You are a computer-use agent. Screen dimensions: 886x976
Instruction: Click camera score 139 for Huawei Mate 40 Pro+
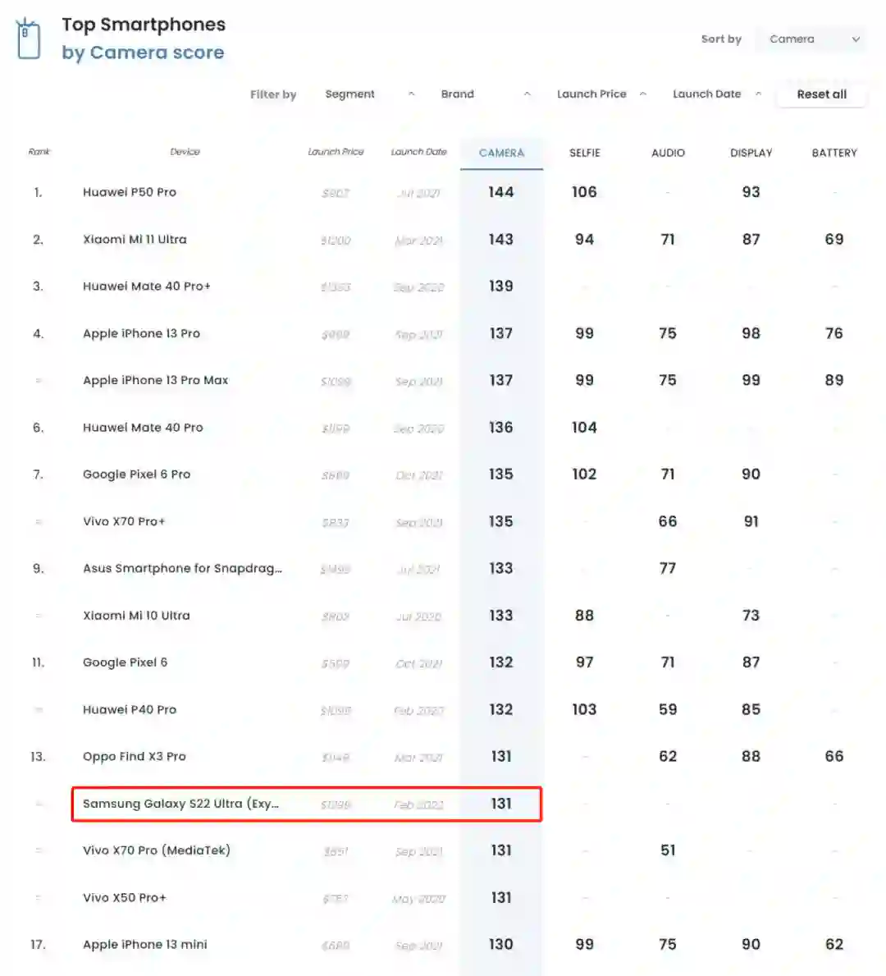[501, 286]
